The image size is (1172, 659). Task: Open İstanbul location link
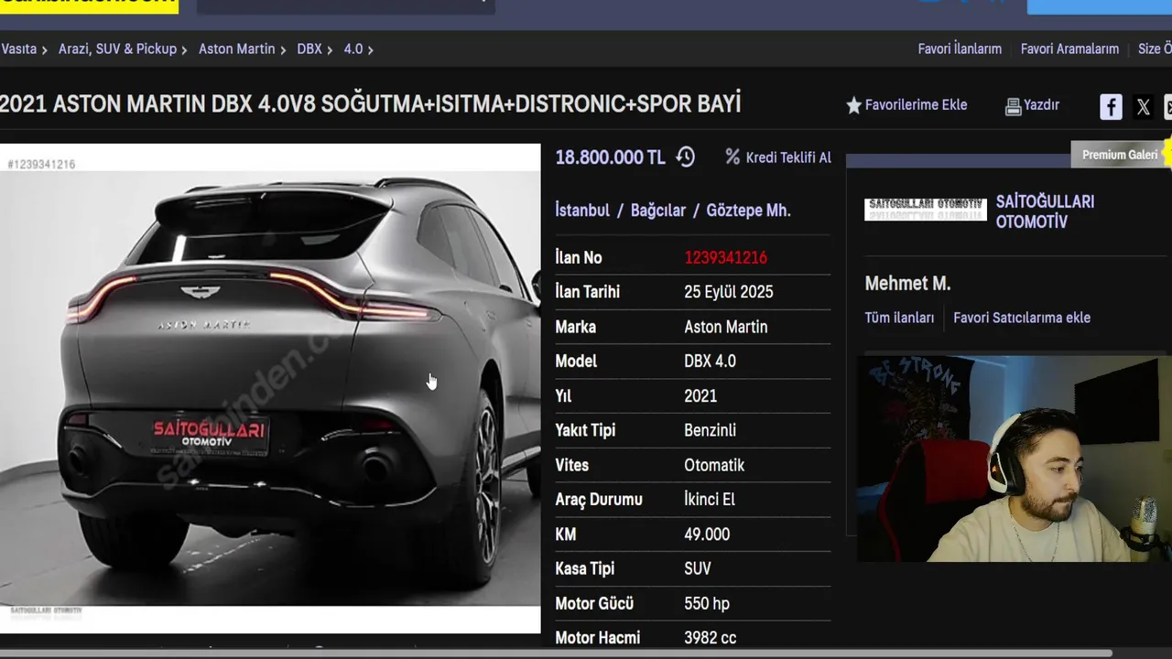582,211
